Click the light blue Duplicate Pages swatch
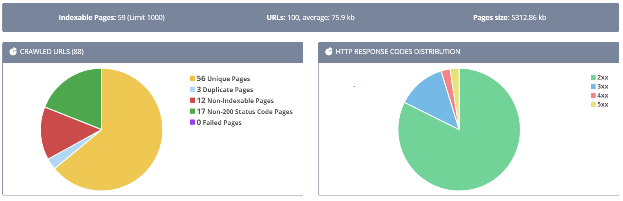The image size is (623, 201). pyautogui.click(x=192, y=89)
